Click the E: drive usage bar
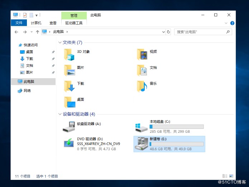 [177, 144]
